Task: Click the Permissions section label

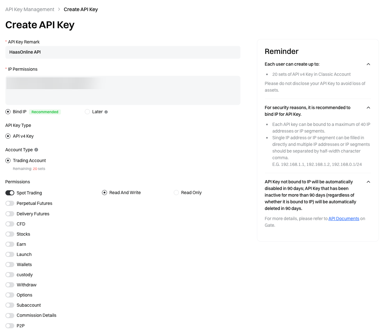Action: point(17,182)
